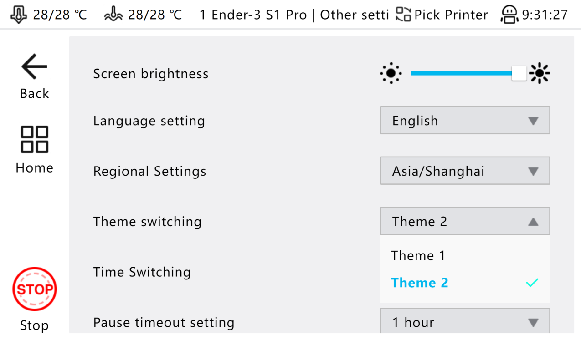Go to the Home grid icon
This screenshot has width=581, height=340.
(34, 139)
